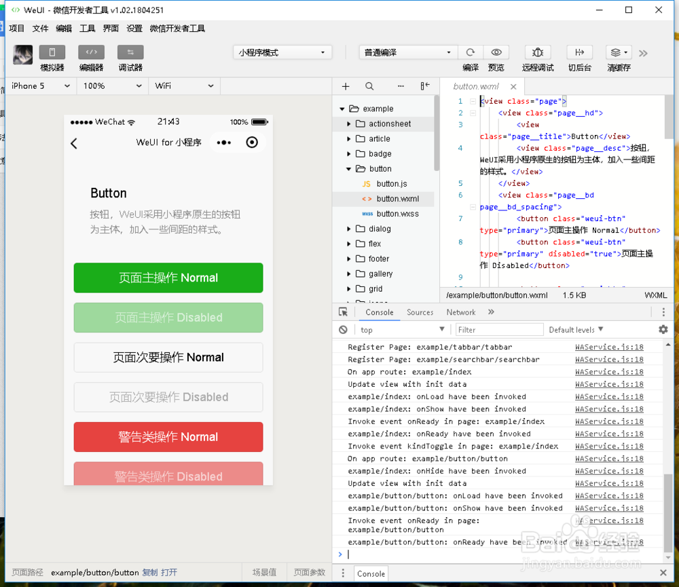Open console settings gear icon
The width and height of the screenshot is (679, 587).
(x=663, y=330)
